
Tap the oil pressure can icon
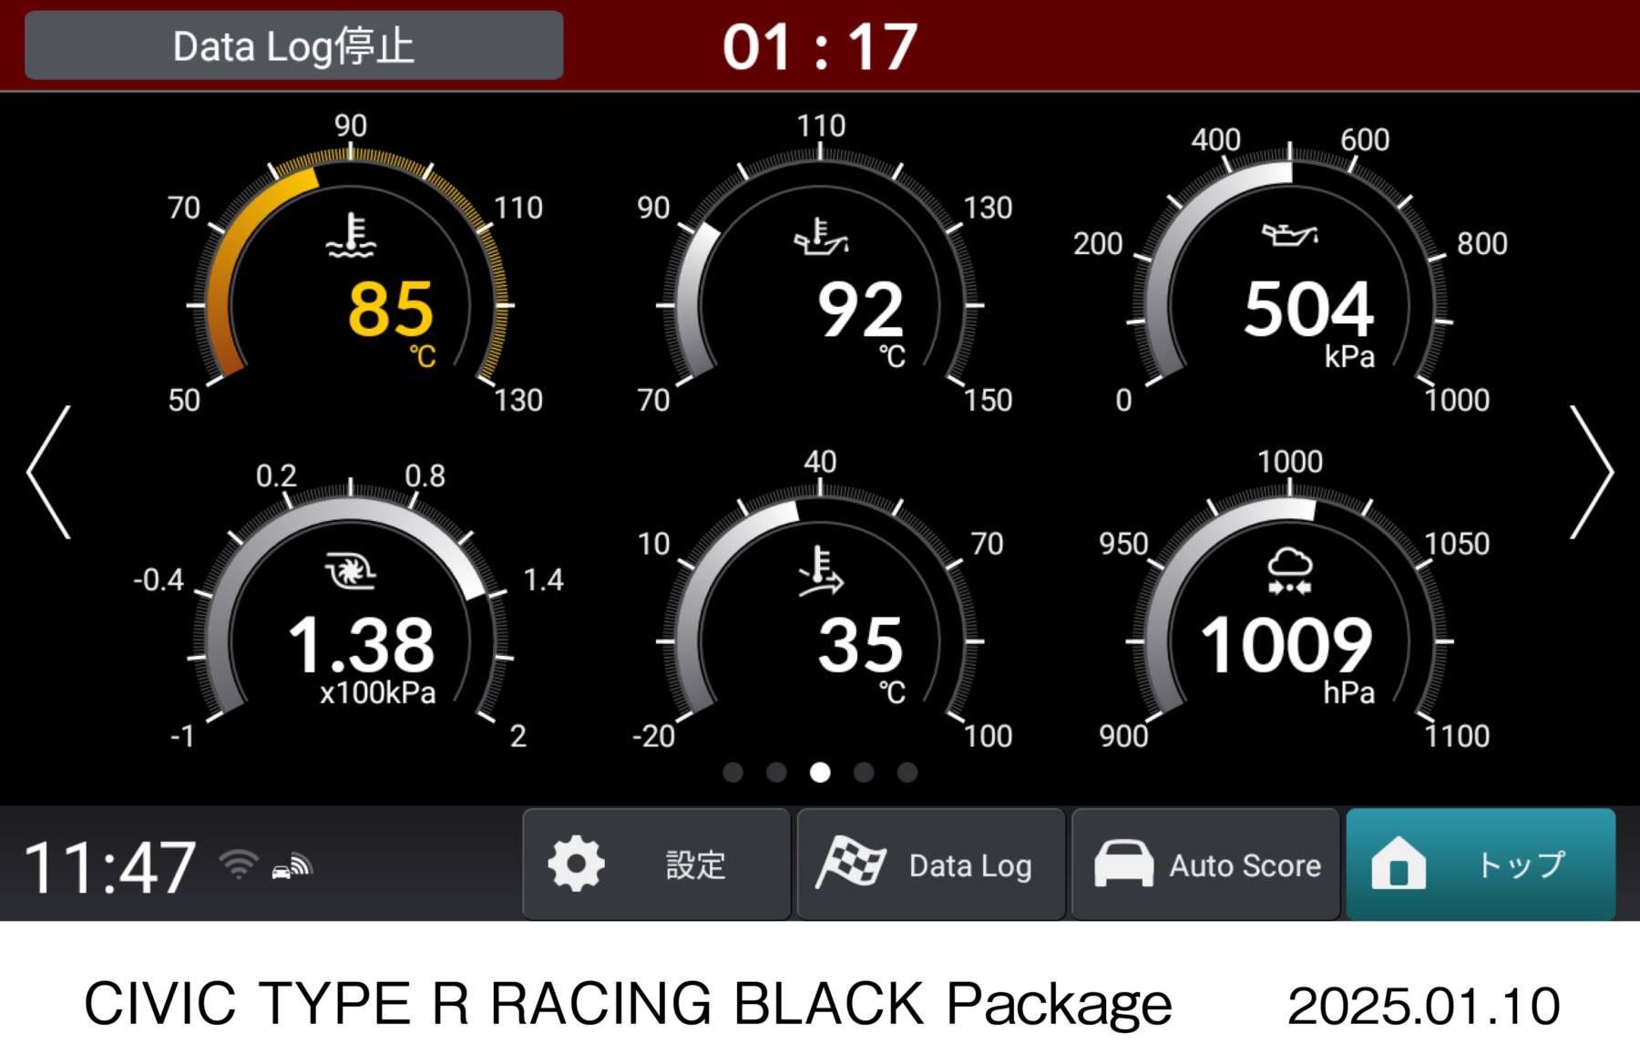point(1290,234)
